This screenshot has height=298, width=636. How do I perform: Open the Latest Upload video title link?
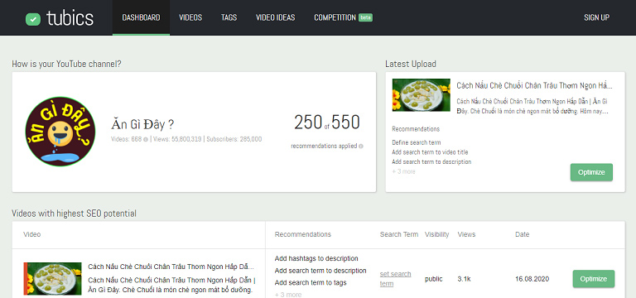click(535, 85)
